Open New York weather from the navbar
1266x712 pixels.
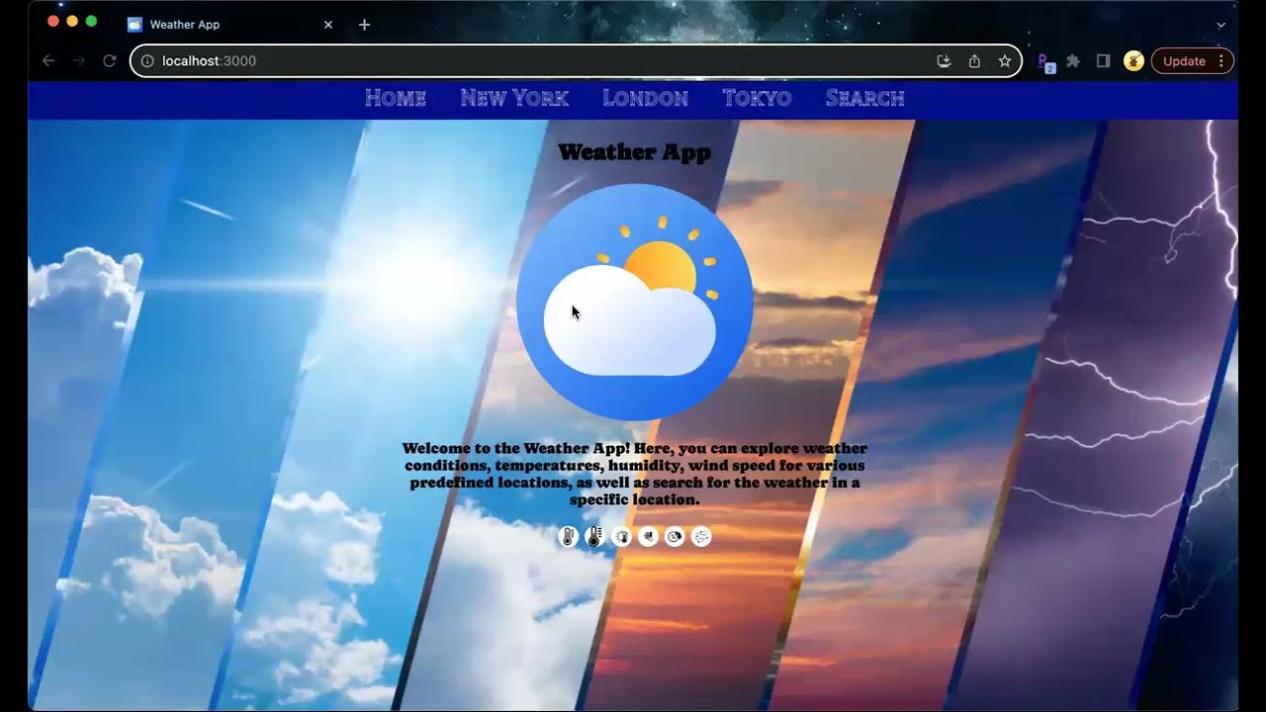[x=514, y=98]
